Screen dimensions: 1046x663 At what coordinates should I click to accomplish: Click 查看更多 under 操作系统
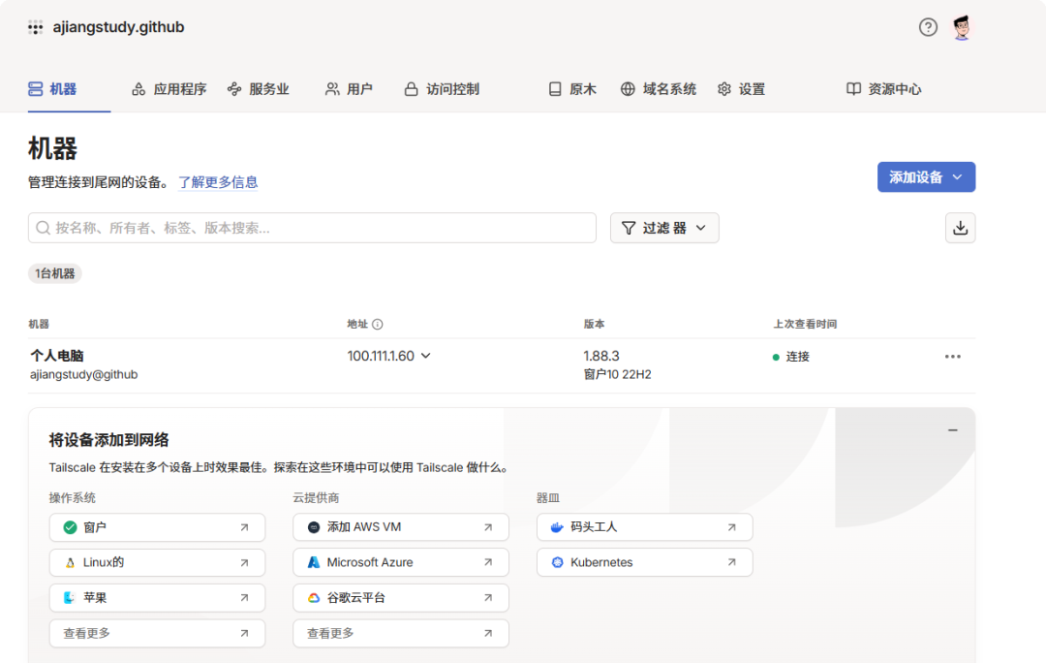157,633
